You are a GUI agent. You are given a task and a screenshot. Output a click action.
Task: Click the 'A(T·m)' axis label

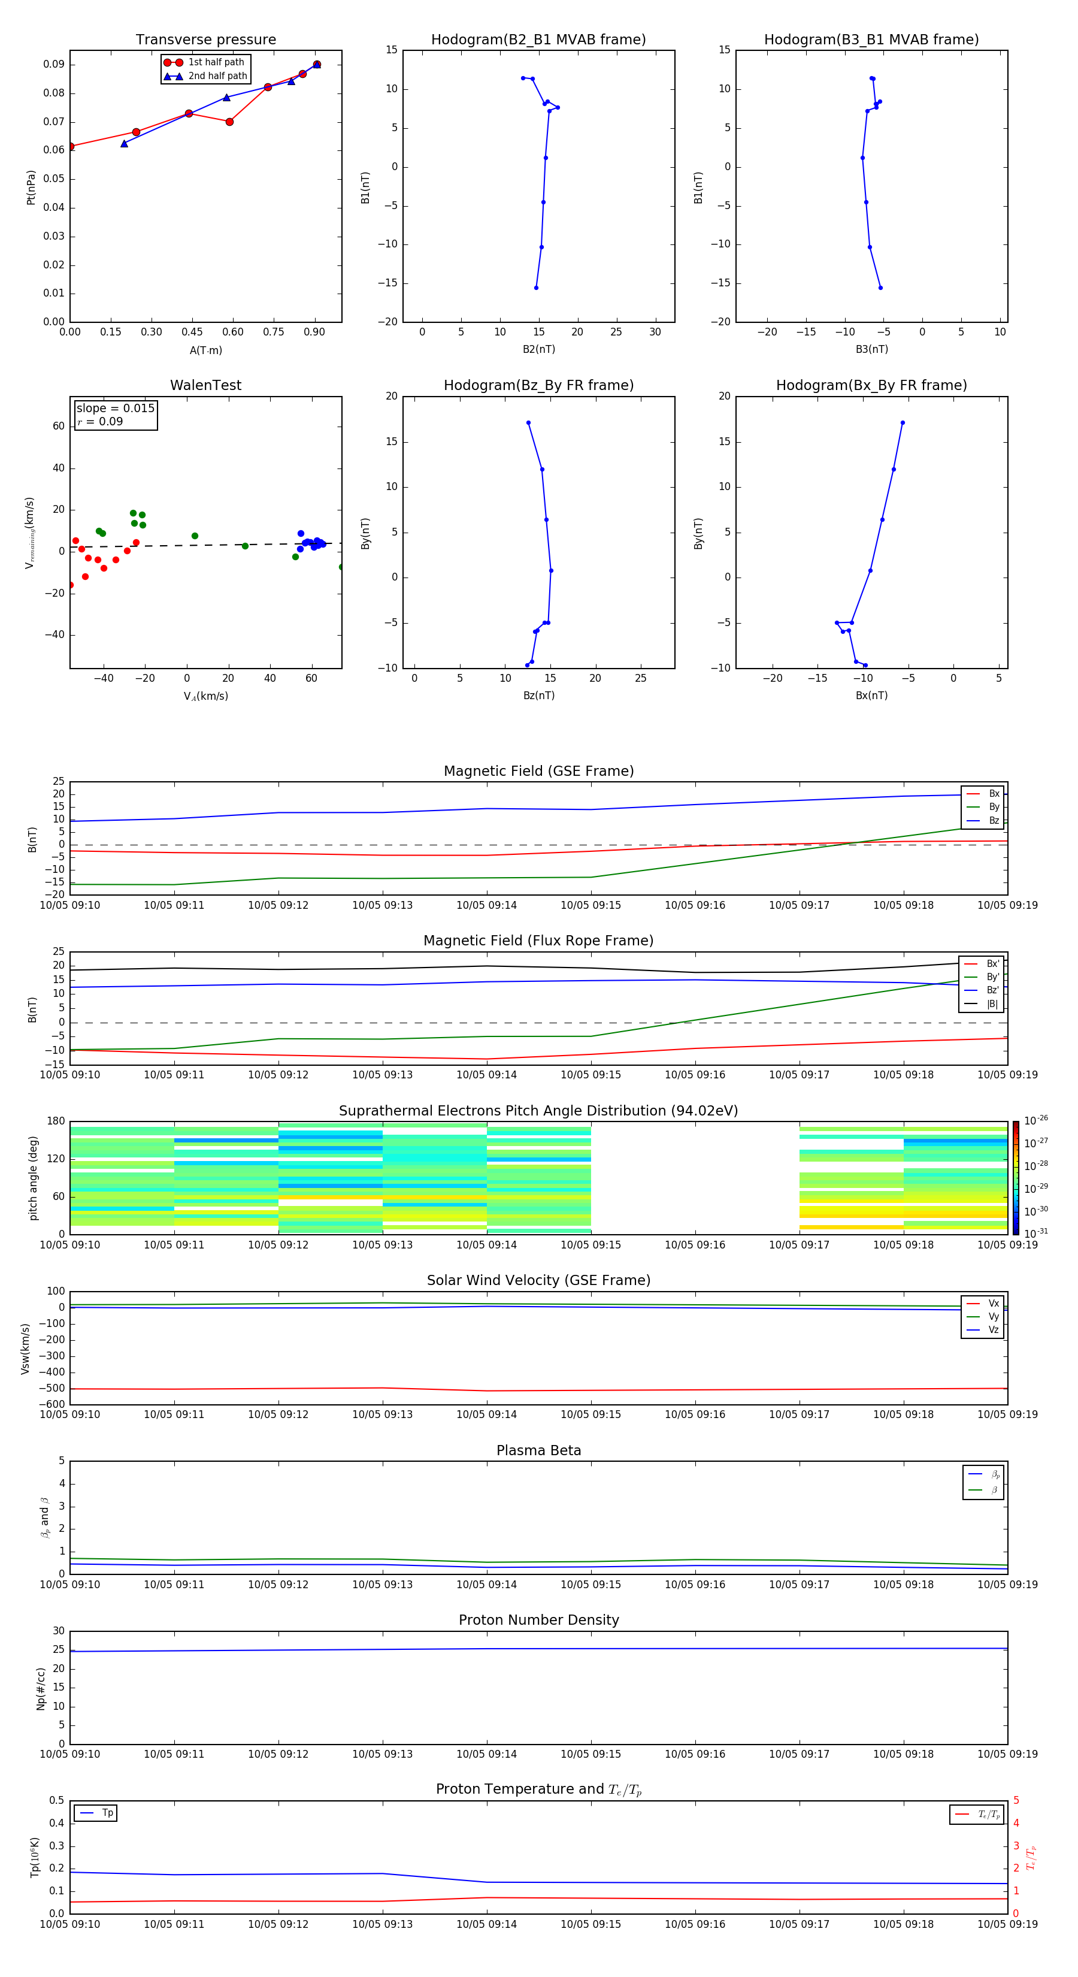click(x=205, y=350)
